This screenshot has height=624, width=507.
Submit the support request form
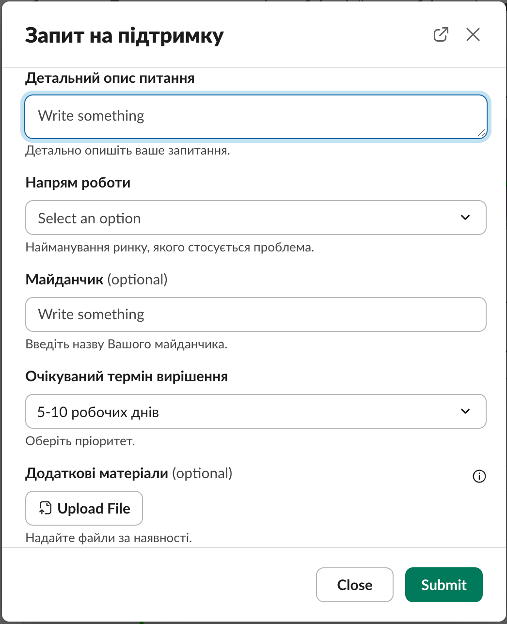coord(444,585)
